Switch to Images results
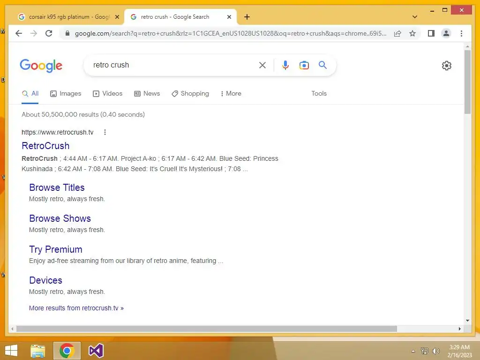 coord(66,93)
